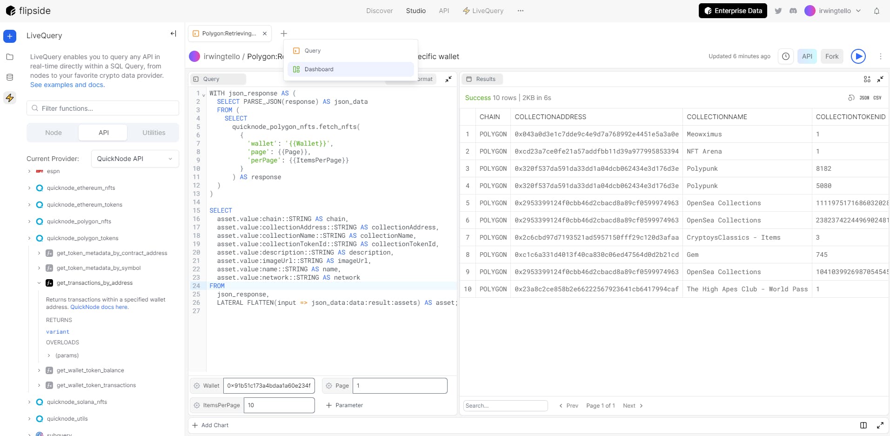Click the ItemsPerPage parameter settings gear
This screenshot has width=890, height=436.
(197, 405)
